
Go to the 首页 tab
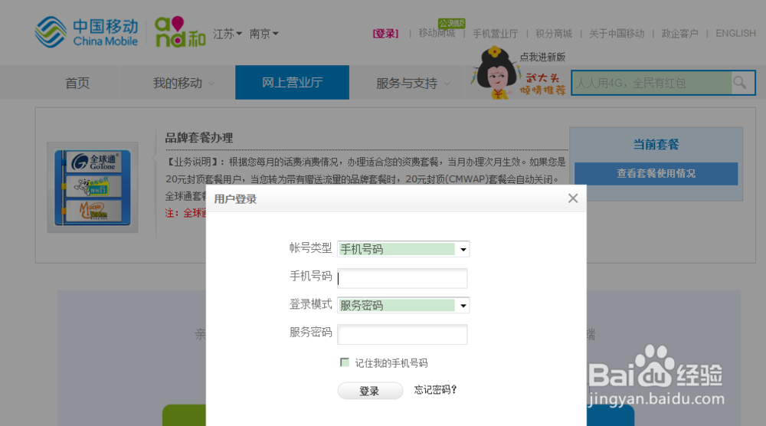[77, 83]
